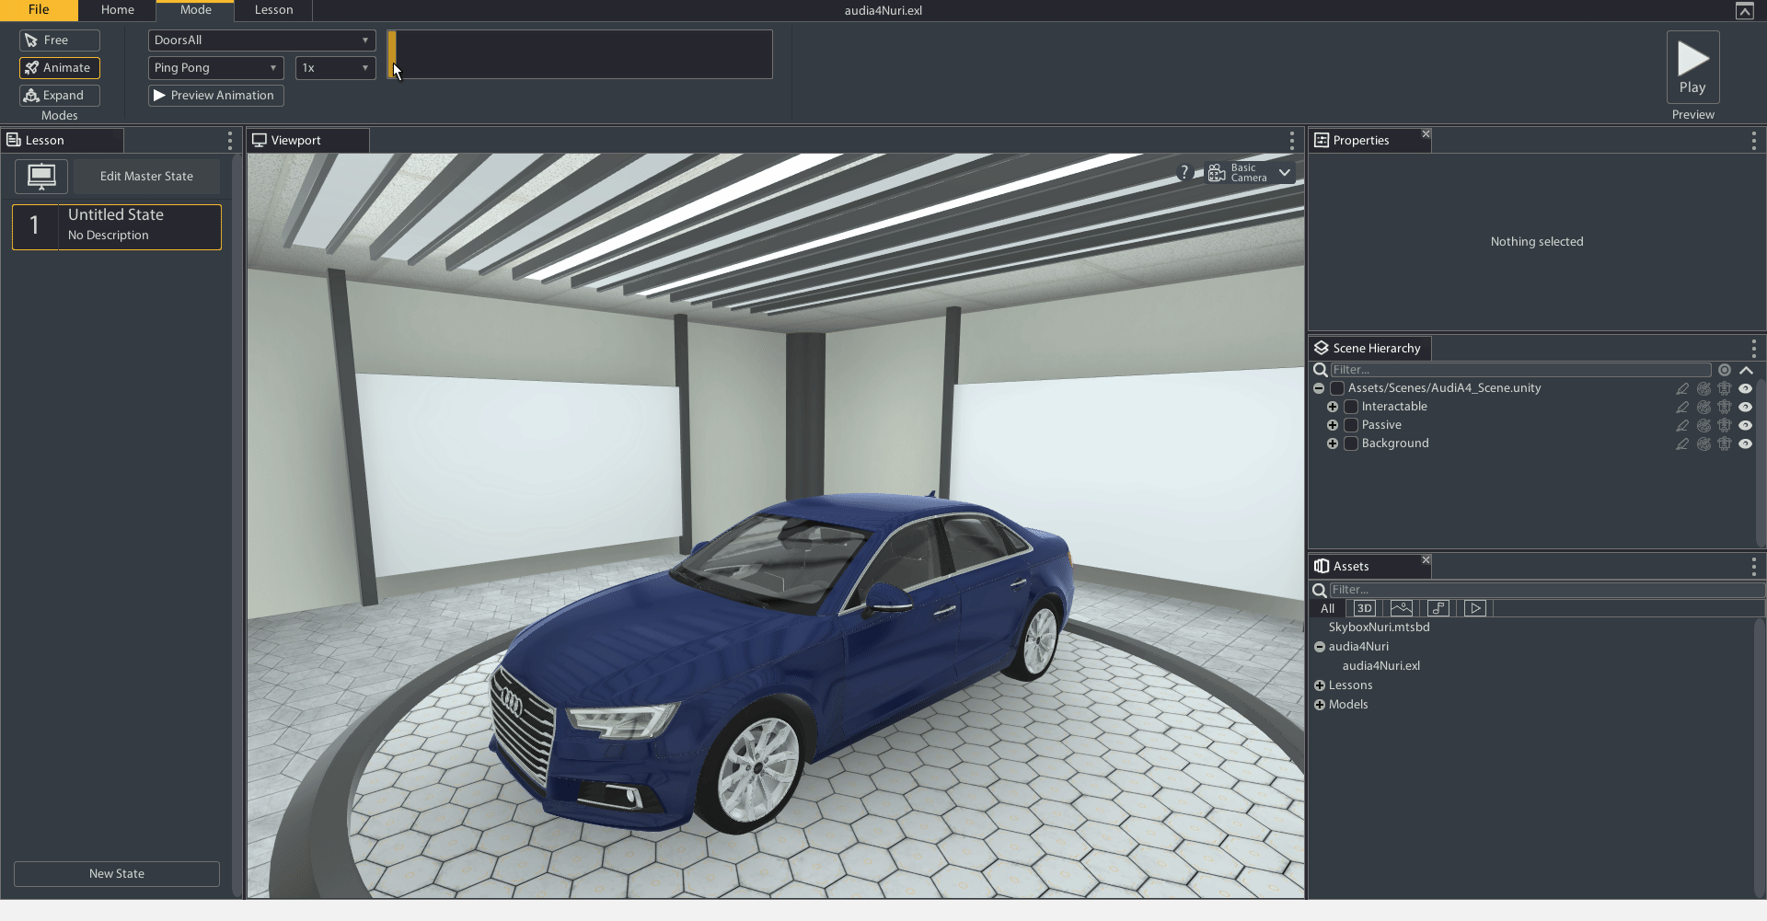Viewport: 1767px width, 921px height.
Task: Collapse all with the hierarchy chevron-up icon
Action: coord(1746,370)
